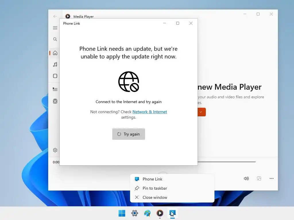
Task: Minimize the Phone Link window
Action: (x=165, y=23)
